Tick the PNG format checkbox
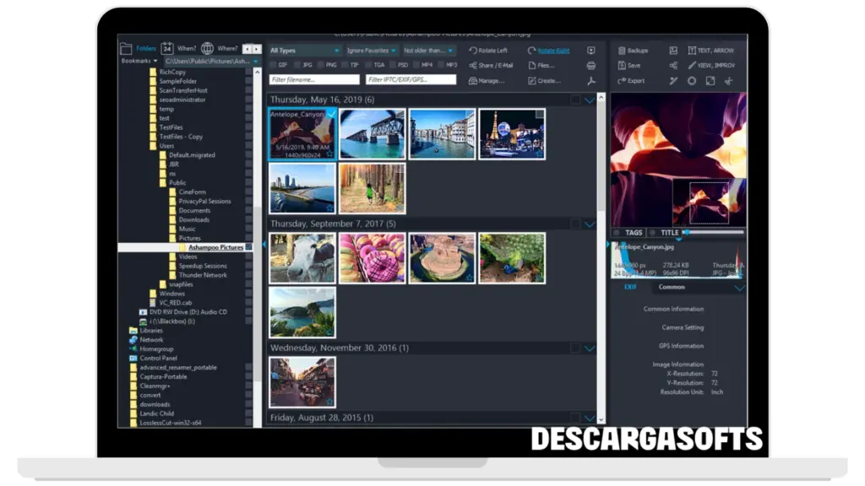This screenshot has width=865, height=486. point(321,65)
